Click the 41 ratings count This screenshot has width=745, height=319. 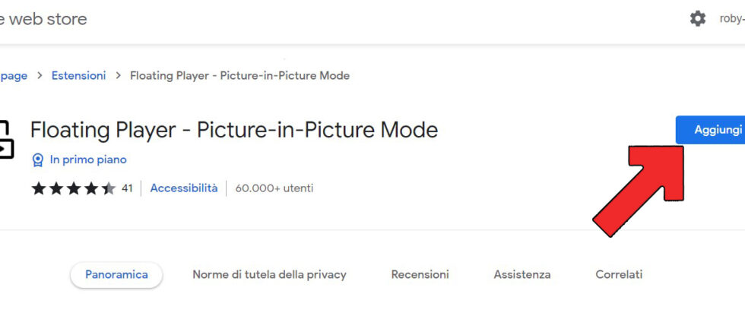[127, 188]
